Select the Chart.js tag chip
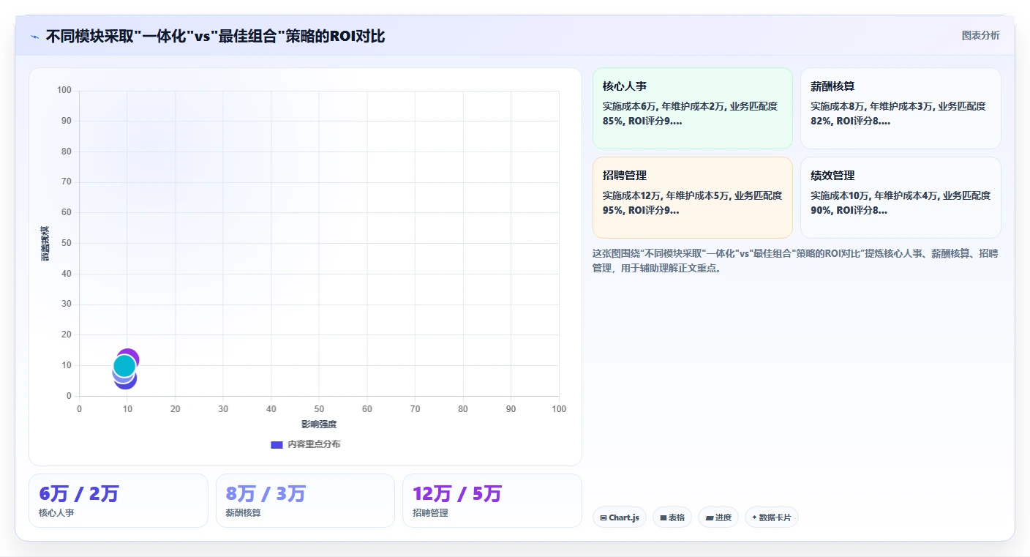Image resolution: width=1030 pixels, height=557 pixels. tap(619, 517)
